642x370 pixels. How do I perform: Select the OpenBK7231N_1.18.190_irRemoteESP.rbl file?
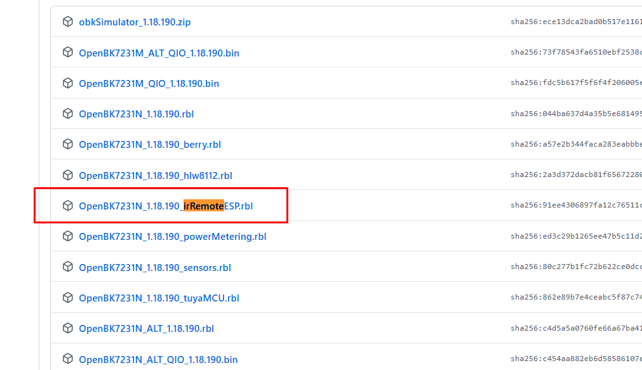166,206
